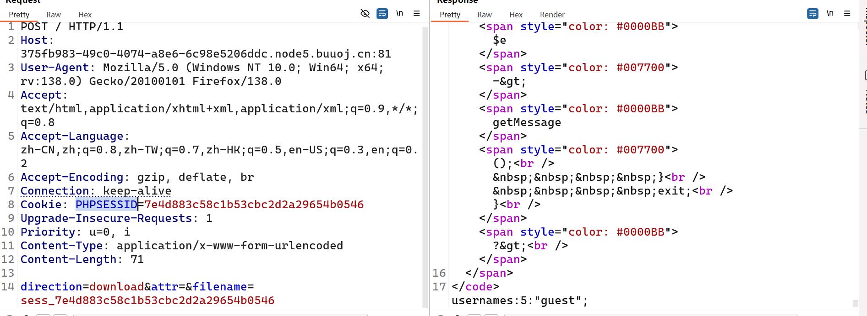This screenshot has height=316, width=867.
Task: Click the Content-Type header name
Action: [61, 246]
